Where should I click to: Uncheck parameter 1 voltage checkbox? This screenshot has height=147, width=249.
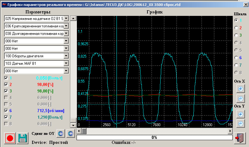point(6,78)
